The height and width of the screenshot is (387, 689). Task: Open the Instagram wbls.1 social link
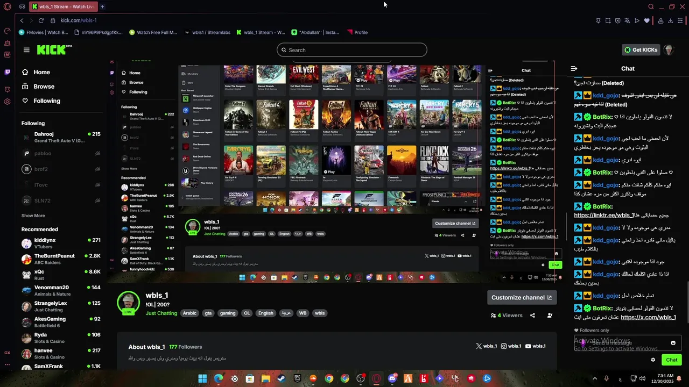click(511, 346)
